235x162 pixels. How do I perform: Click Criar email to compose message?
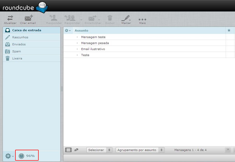[28, 19]
